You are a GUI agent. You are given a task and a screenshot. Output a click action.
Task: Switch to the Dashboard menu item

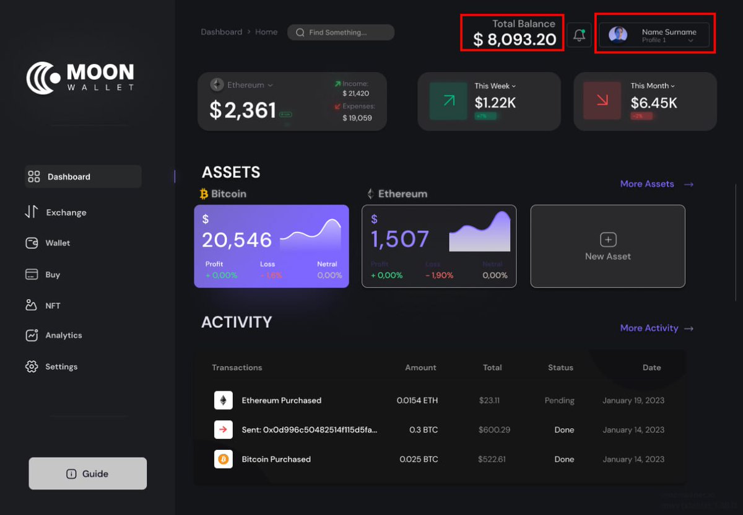(x=69, y=177)
